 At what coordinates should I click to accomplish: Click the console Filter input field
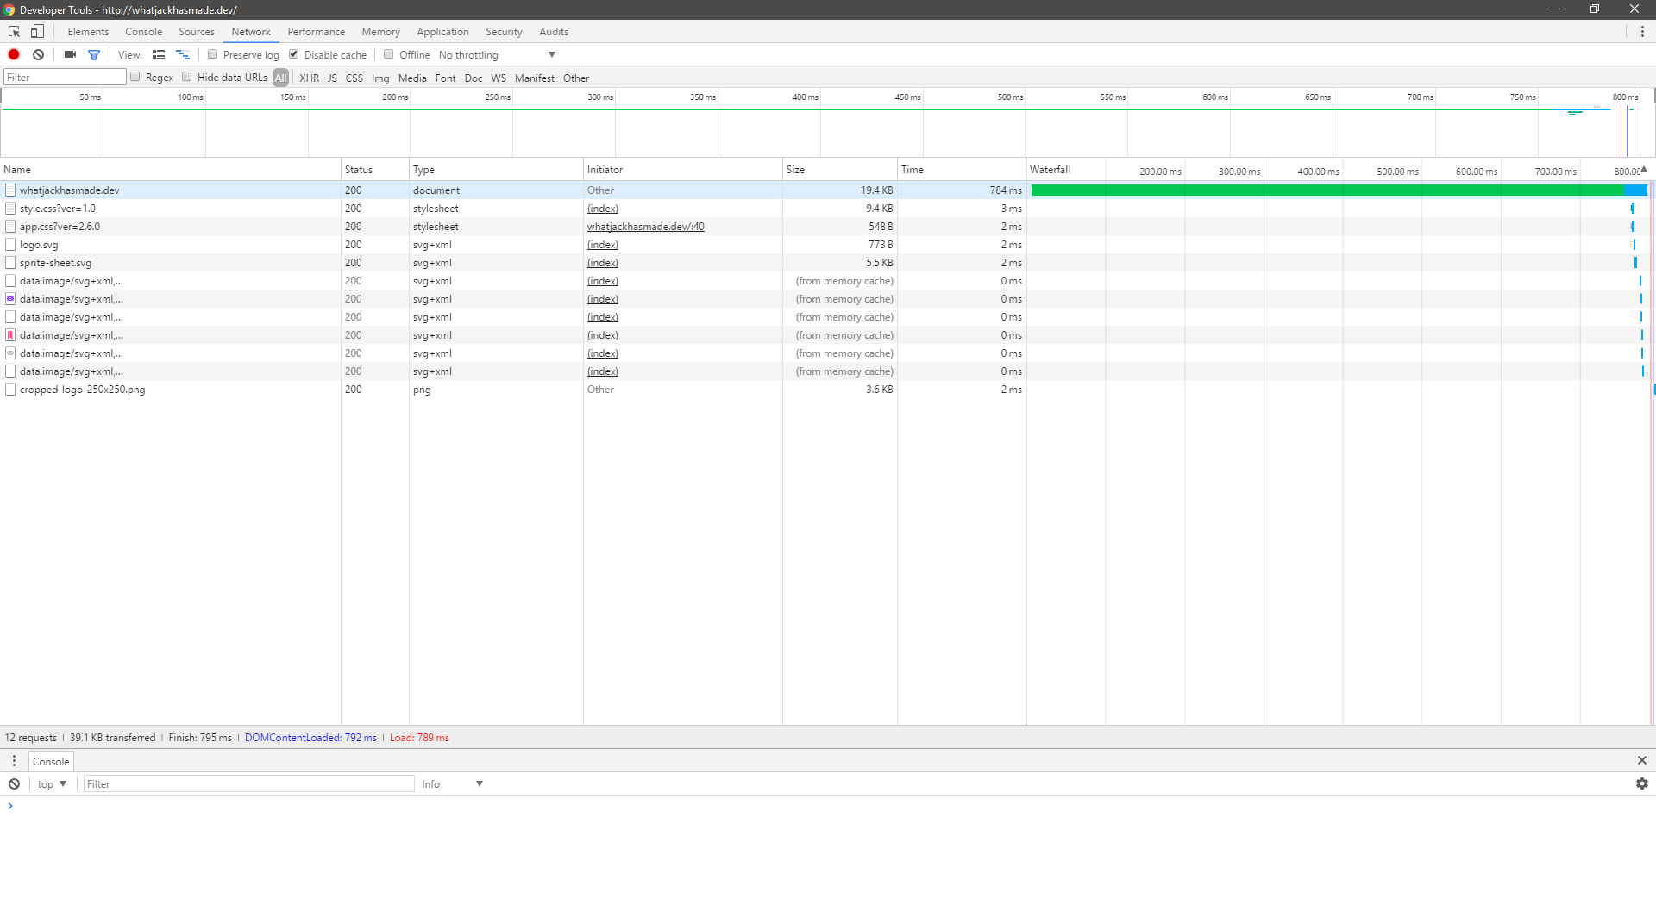click(248, 783)
